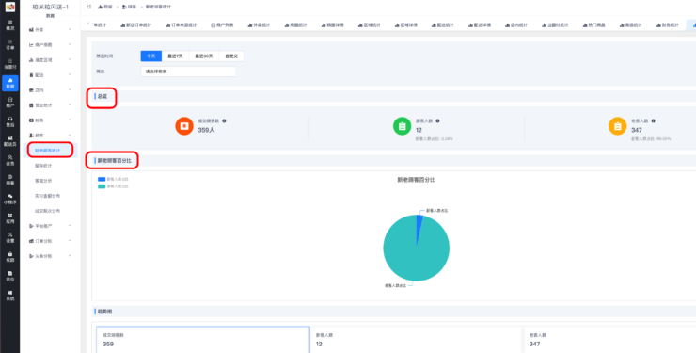The width and height of the screenshot is (696, 353).
Task: Open 商户 merchants in the dark rail
Action: [9, 103]
